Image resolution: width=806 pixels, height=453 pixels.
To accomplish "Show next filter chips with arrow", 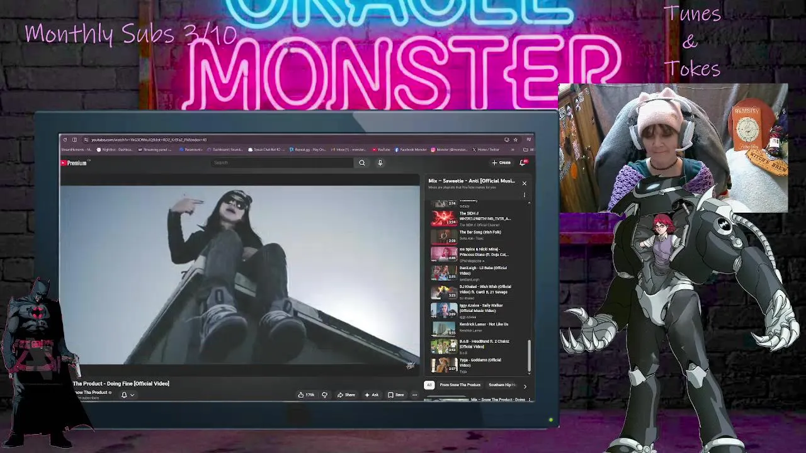I will click(x=525, y=386).
